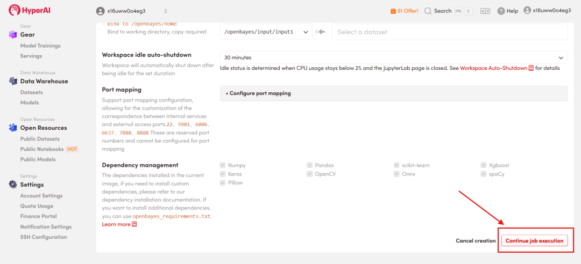Click the doc icon beside Learn more
This screenshot has width=581, height=264.
pyautogui.click(x=134, y=224)
